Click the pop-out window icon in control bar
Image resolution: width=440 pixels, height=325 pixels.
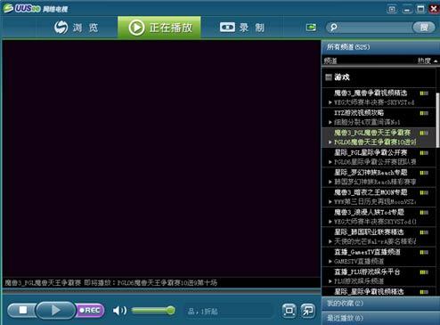click(308, 311)
